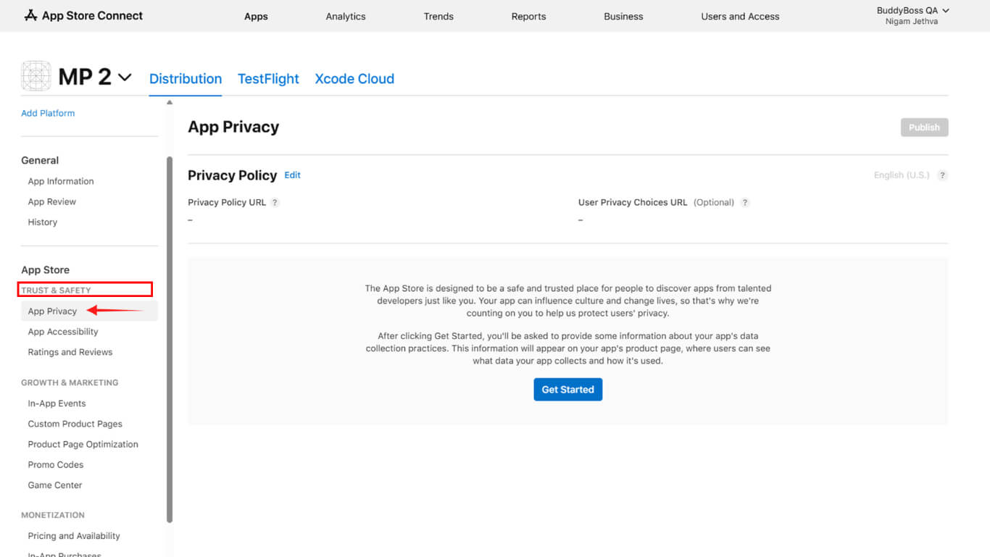This screenshot has height=557, width=990.
Task: Click the Edit link for Privacy Policy
Action: click(x=292, y=175)
